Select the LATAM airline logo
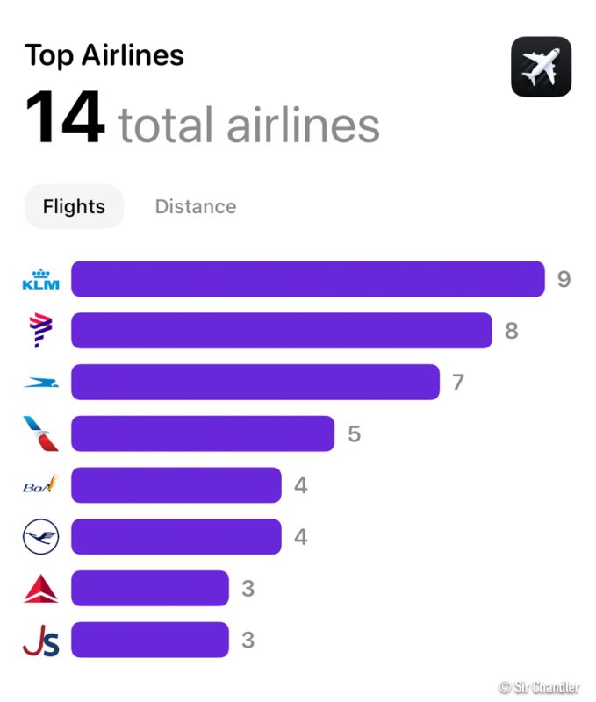596x702 pixels. [40, 331]
